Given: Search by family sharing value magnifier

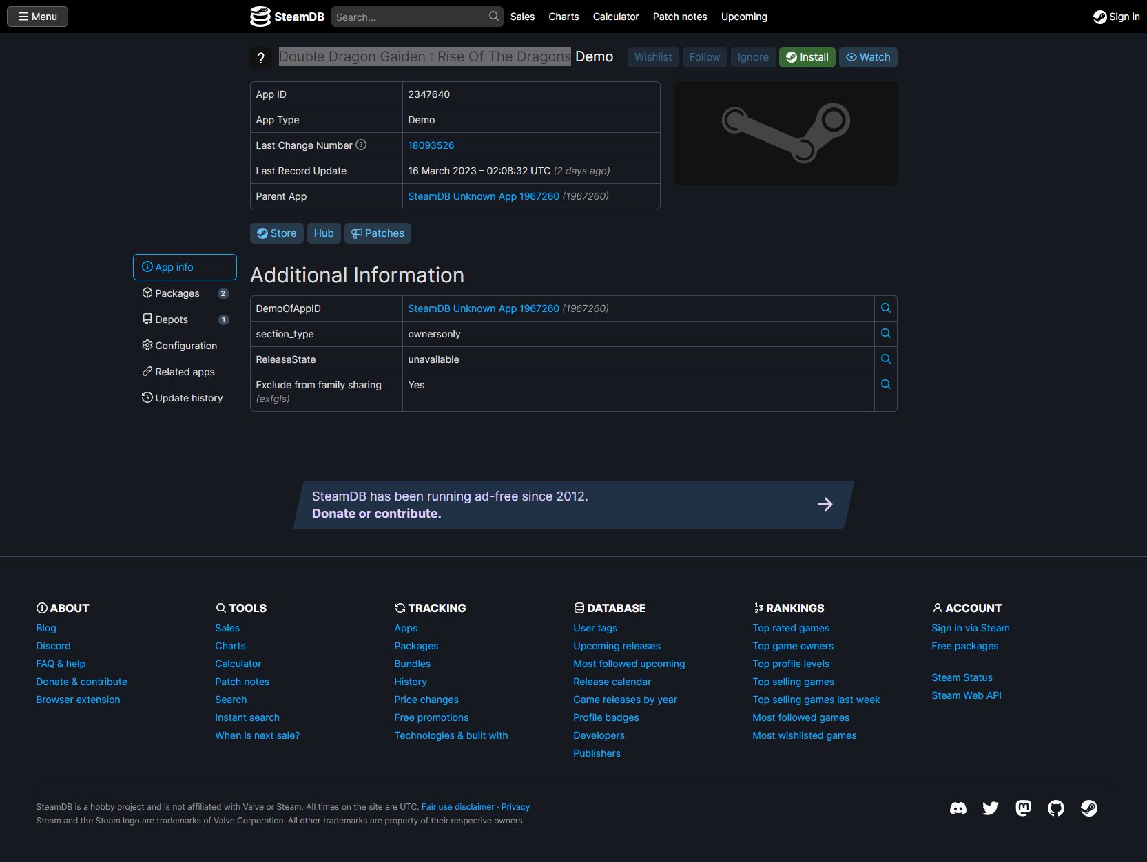Looking at the screenshot, I should pyautogui.click(x=886, y=384).
